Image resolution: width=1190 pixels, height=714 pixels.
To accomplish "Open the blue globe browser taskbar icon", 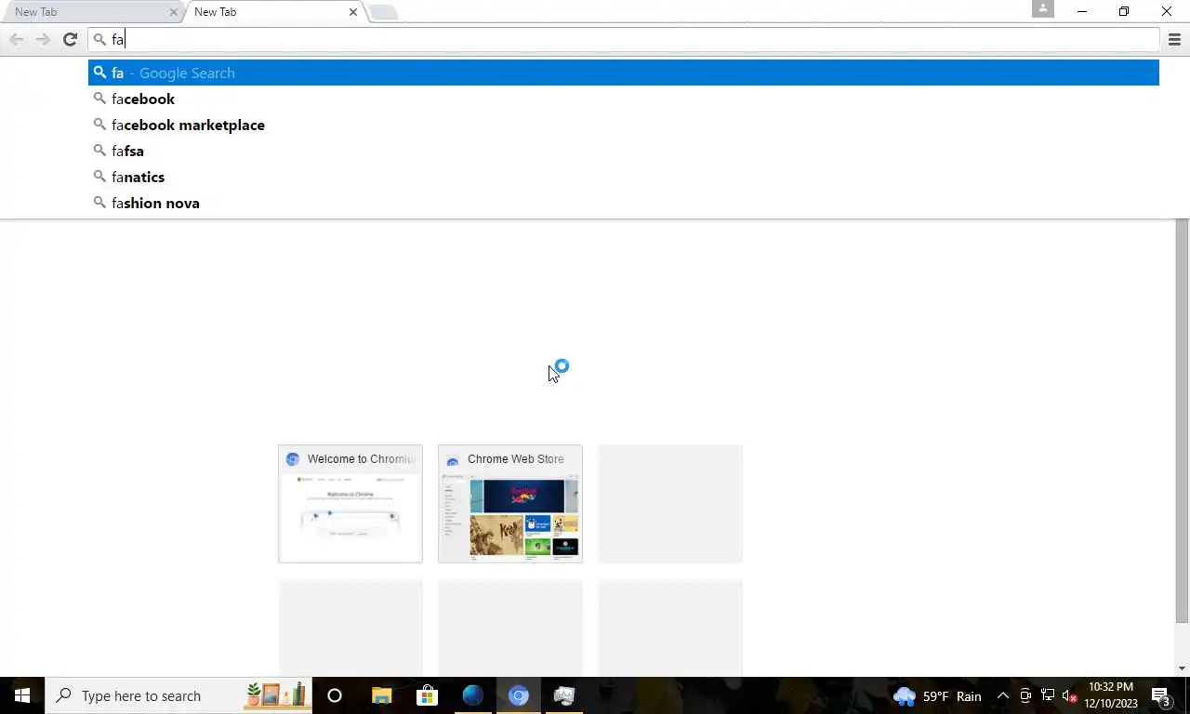I will (472, 695).
